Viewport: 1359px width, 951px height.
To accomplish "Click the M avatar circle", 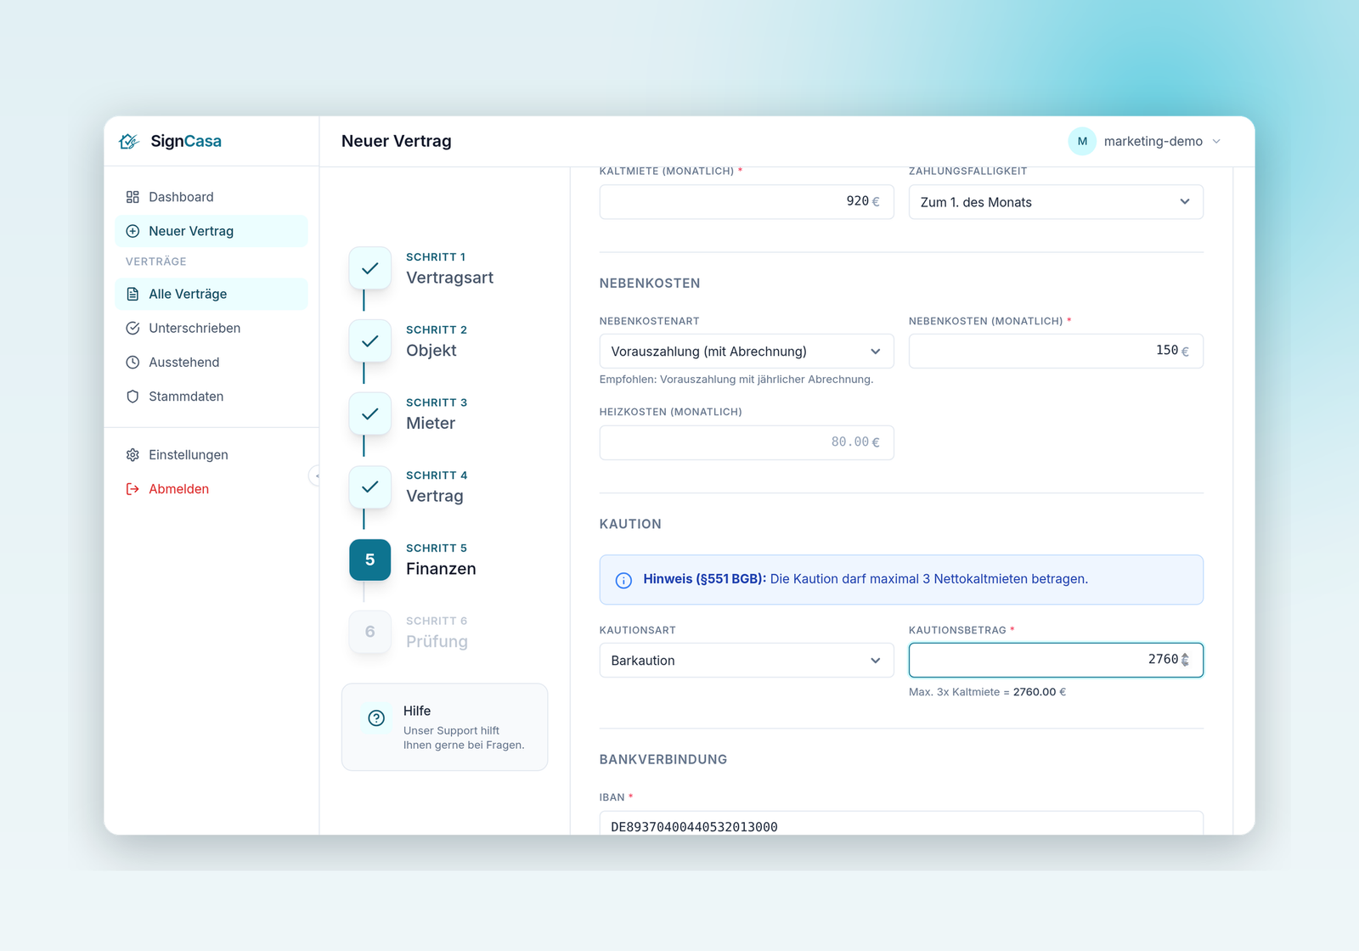I will tap(1082, 141).
